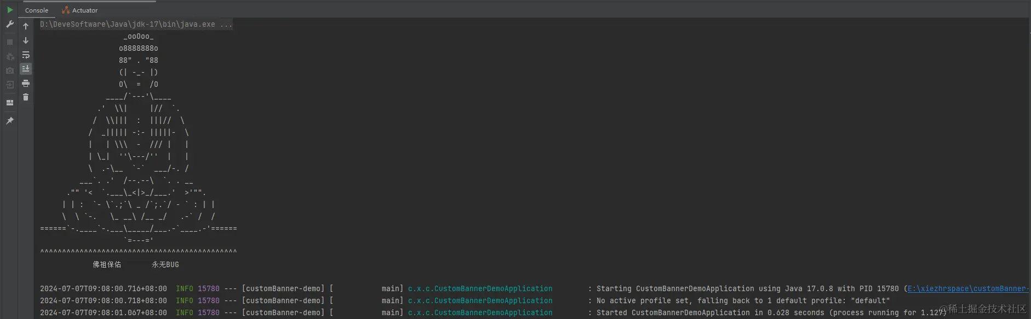This screenshot has height=319, width=1031.
Task: Click the bug process debug icon
Action: pos(10,56)
